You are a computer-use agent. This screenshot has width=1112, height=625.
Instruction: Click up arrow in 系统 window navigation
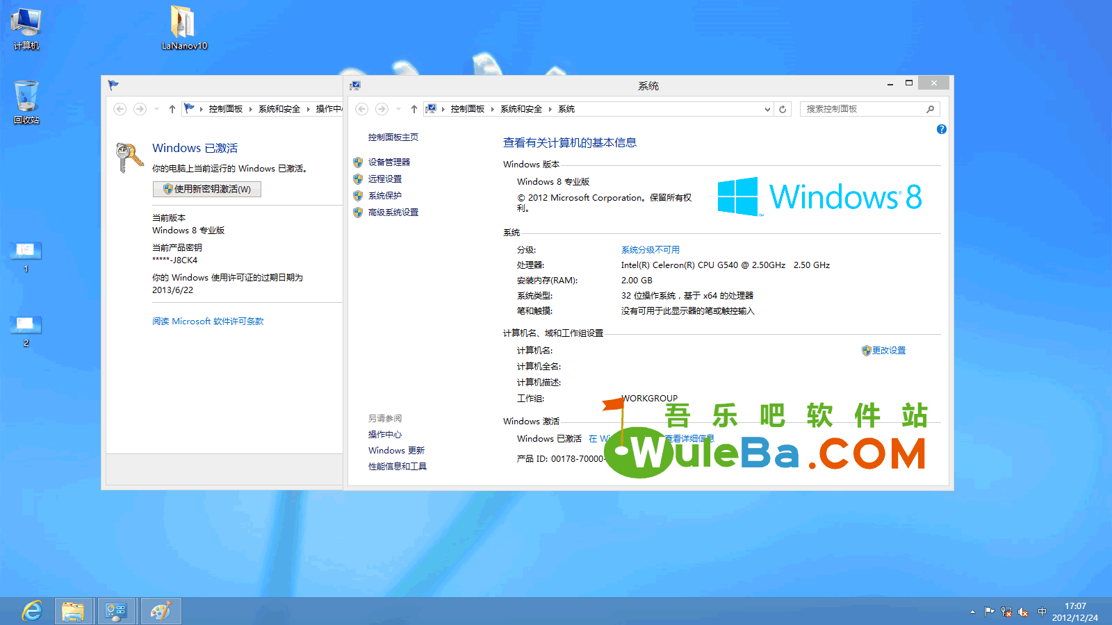point(414,109)
